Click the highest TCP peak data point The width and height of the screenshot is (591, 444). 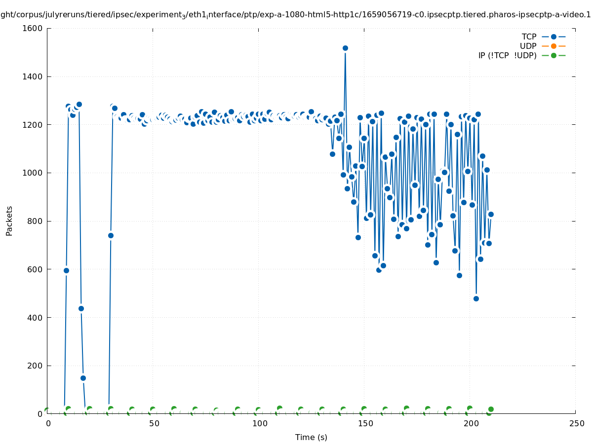345,48
